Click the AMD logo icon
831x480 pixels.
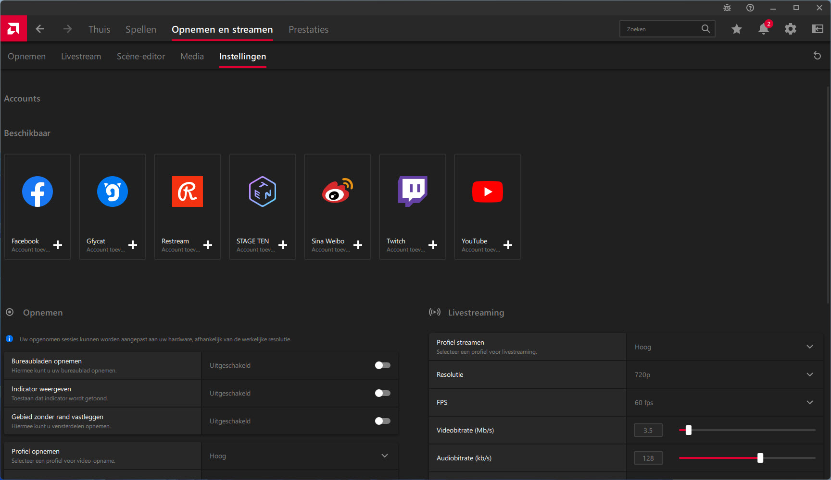point(13,29)
